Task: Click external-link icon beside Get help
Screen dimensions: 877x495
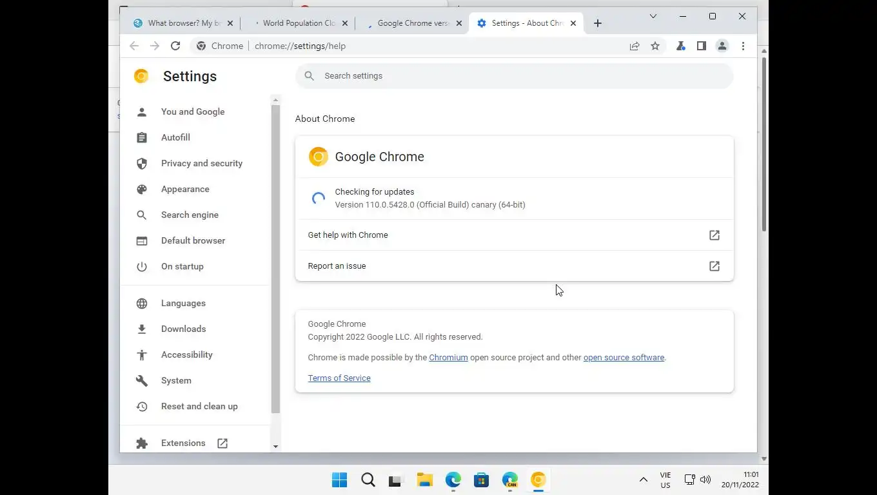Action: pos(714,235)
